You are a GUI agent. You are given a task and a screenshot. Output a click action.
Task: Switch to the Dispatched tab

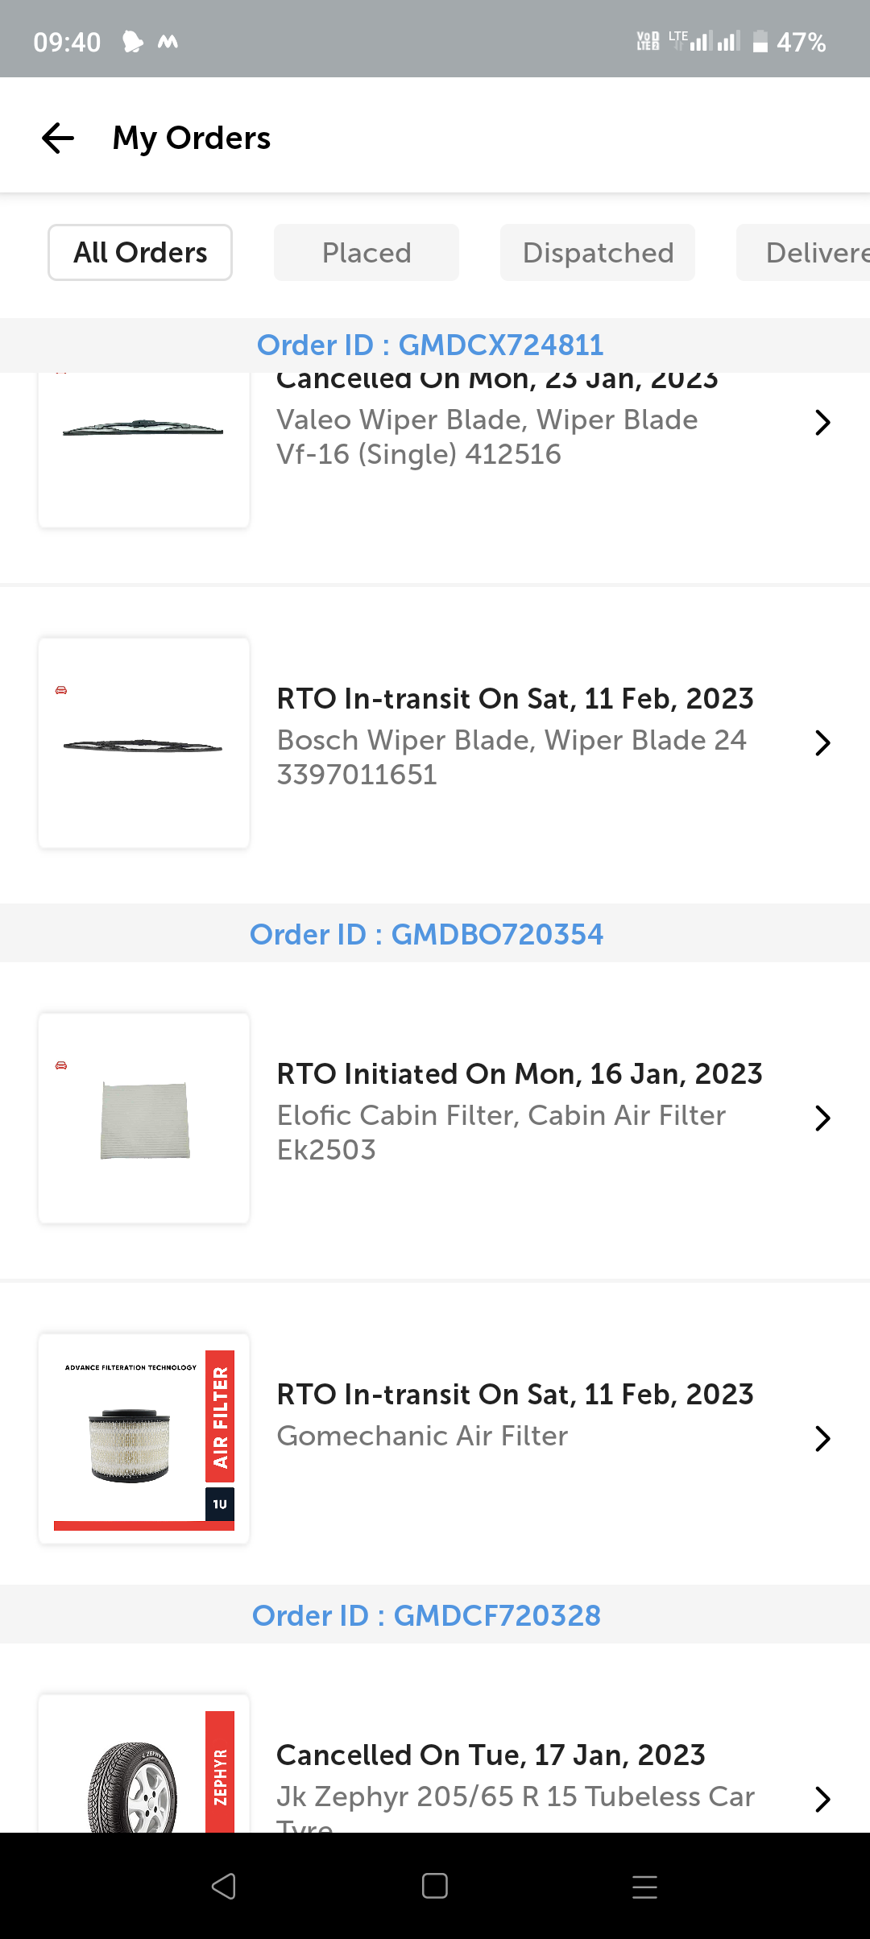pyautogui.click(x=598, y=253)
